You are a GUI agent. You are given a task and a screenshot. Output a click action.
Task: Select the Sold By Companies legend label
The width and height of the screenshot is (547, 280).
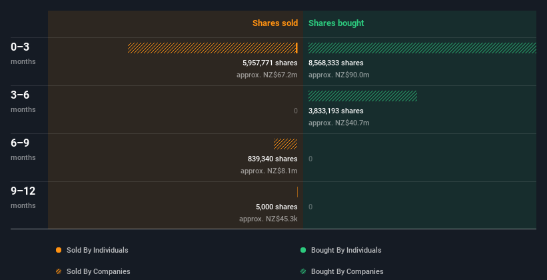(99, 271)
